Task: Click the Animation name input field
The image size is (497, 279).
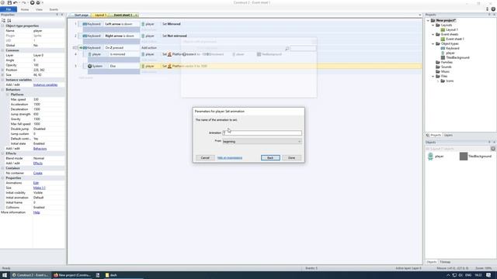Action: click(262, 133)
